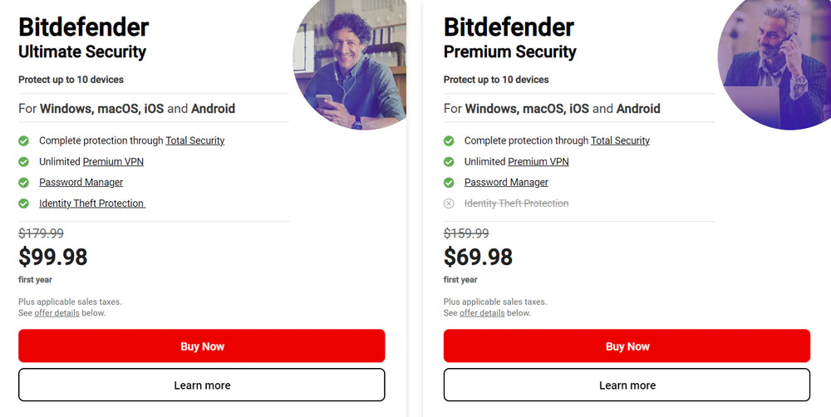Click green checkmark beside Premium Security Premium VPN
Viewport: 831px width, 417px height.
[449, 162]
